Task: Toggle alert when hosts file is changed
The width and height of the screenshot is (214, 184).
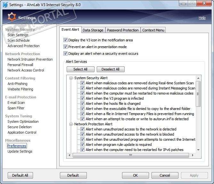Action: point(82,104)
